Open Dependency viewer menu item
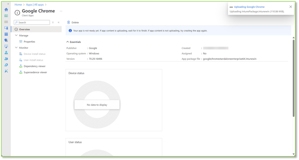 (x=34, y=66)
